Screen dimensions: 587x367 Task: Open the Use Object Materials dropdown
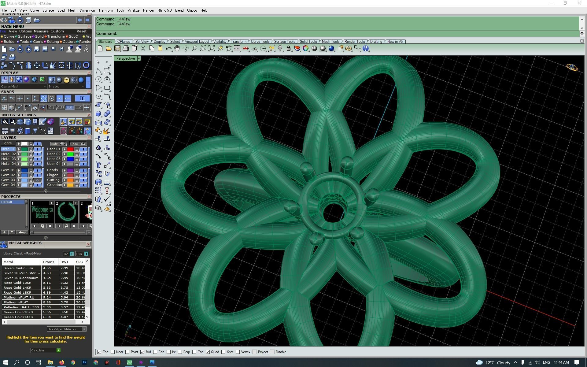66,329
